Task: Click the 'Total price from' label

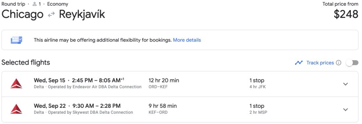Action: coord(340,4)
